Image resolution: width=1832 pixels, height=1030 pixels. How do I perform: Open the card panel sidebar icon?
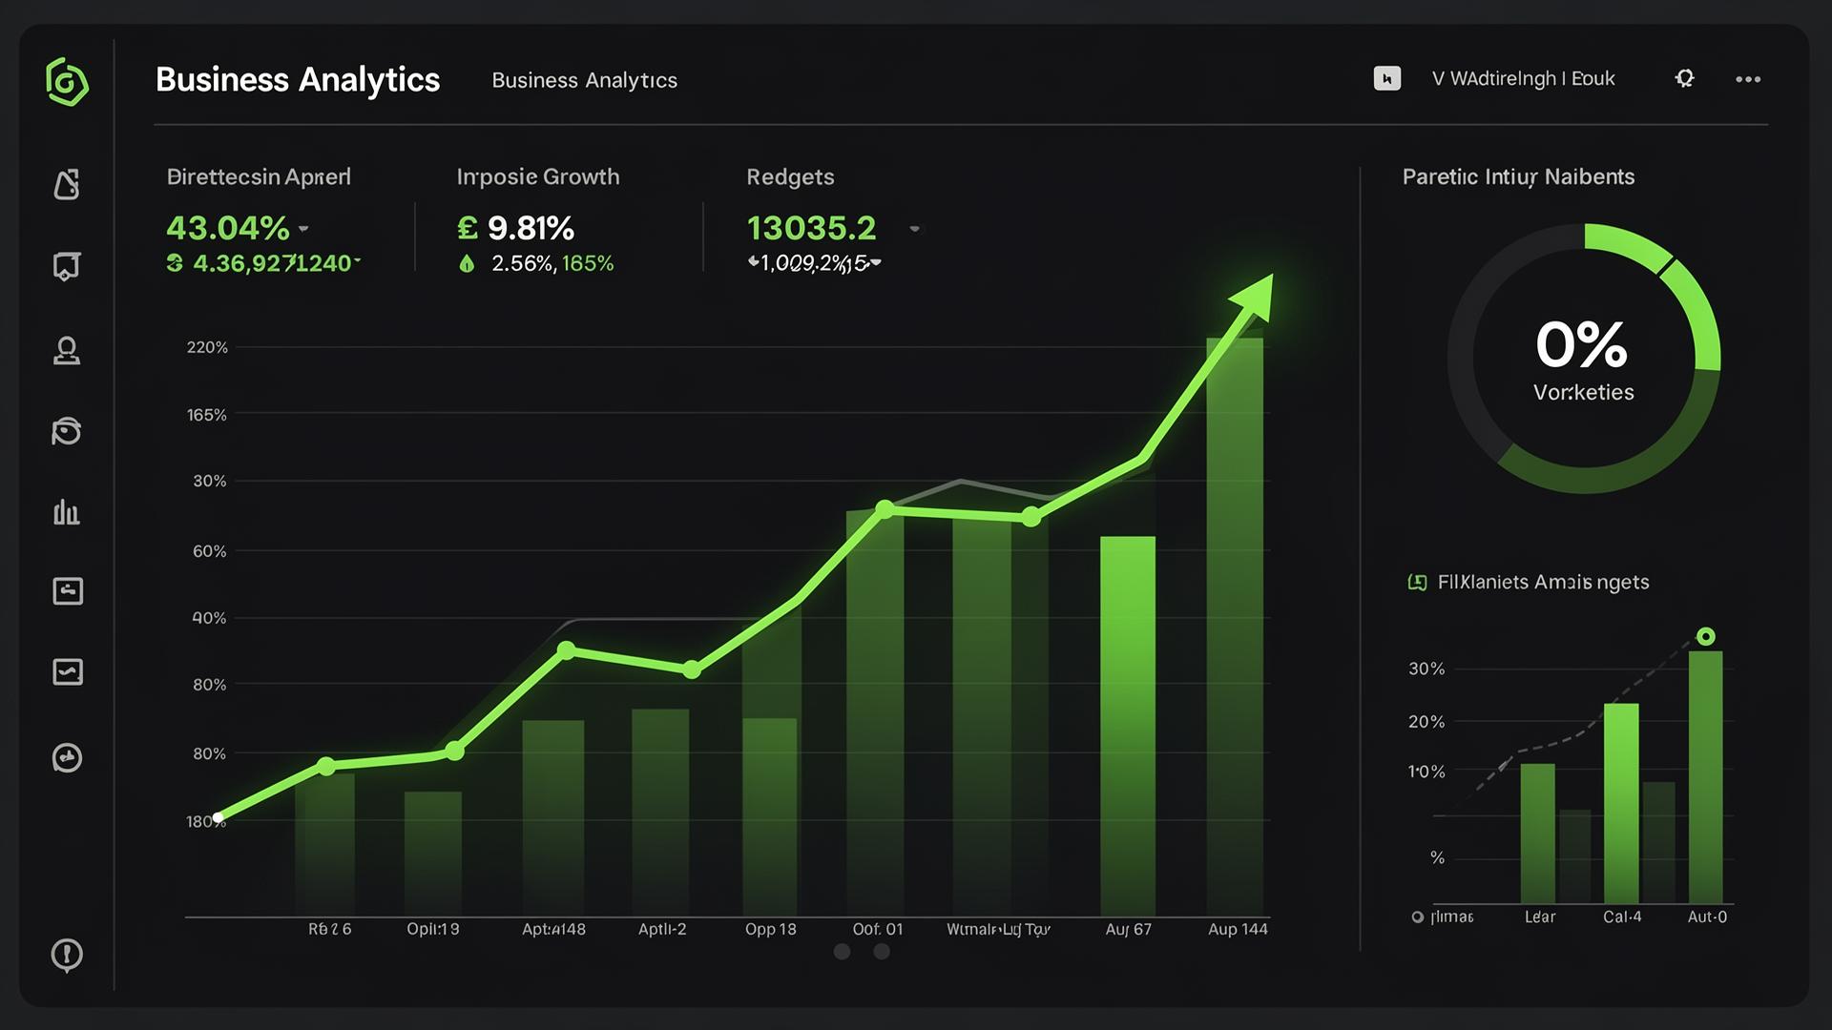click(67, 591)
